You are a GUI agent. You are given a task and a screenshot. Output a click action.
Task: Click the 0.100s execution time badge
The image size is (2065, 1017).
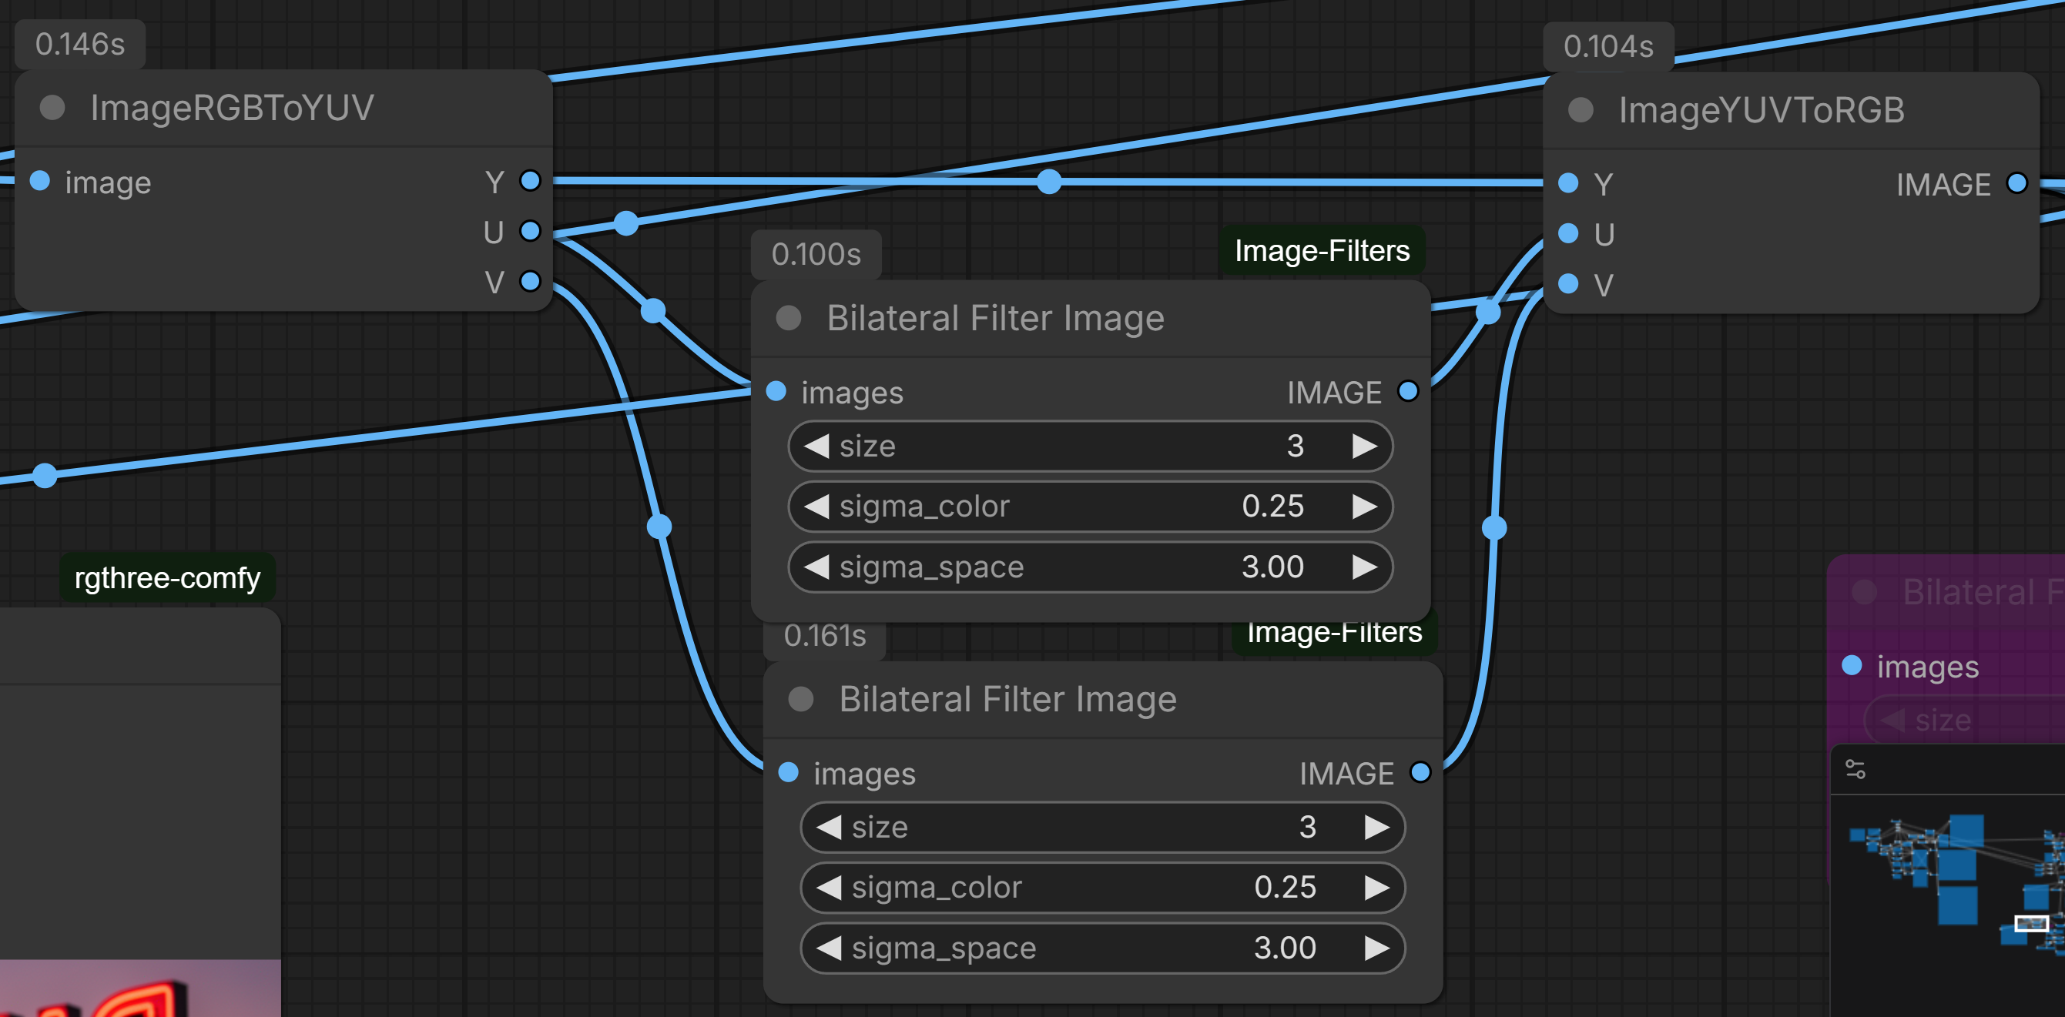coord(816,254)
